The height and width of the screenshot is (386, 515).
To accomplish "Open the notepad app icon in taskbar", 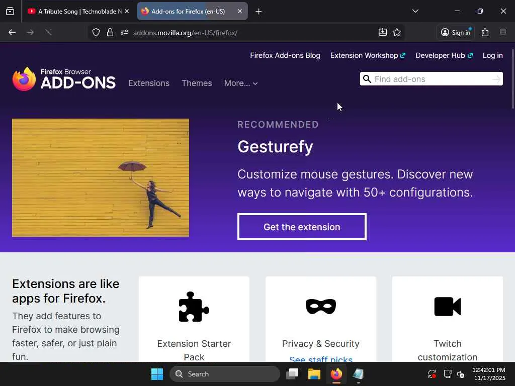I will pos(358,374).
